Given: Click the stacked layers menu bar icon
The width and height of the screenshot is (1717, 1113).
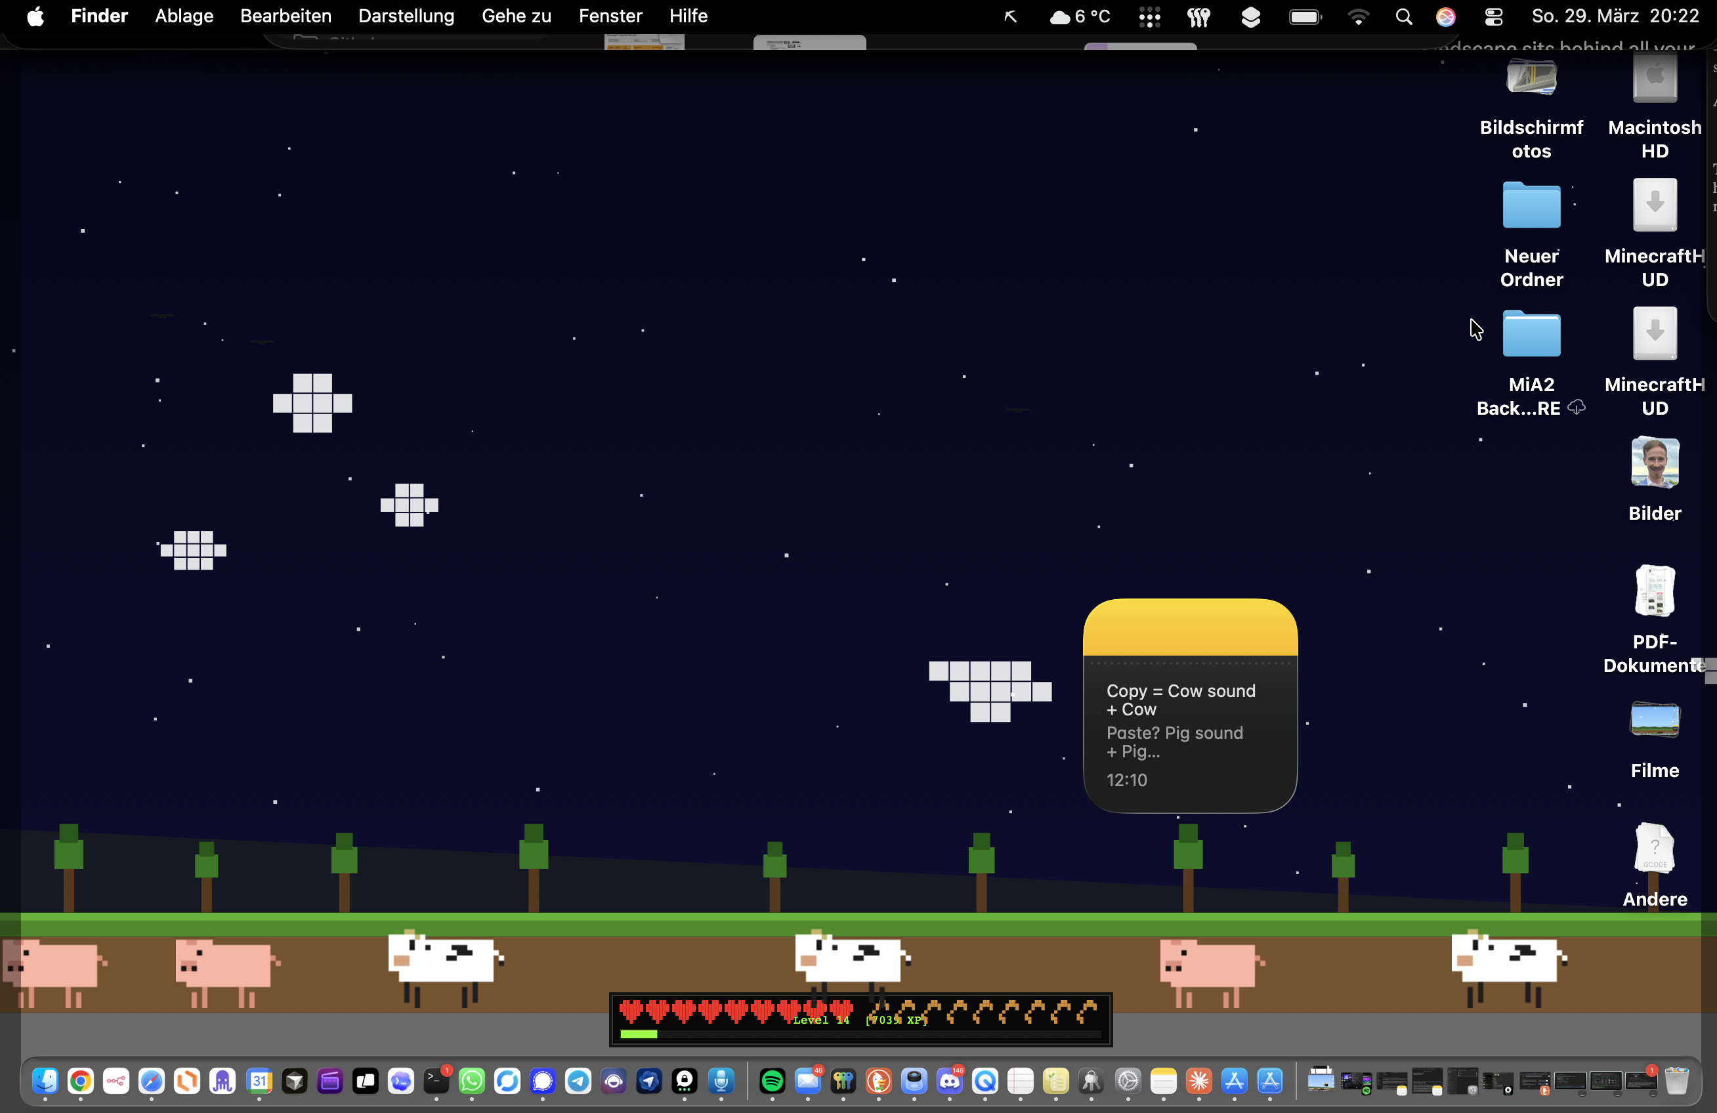Looking at the screenshot, I should (1251, 16).
